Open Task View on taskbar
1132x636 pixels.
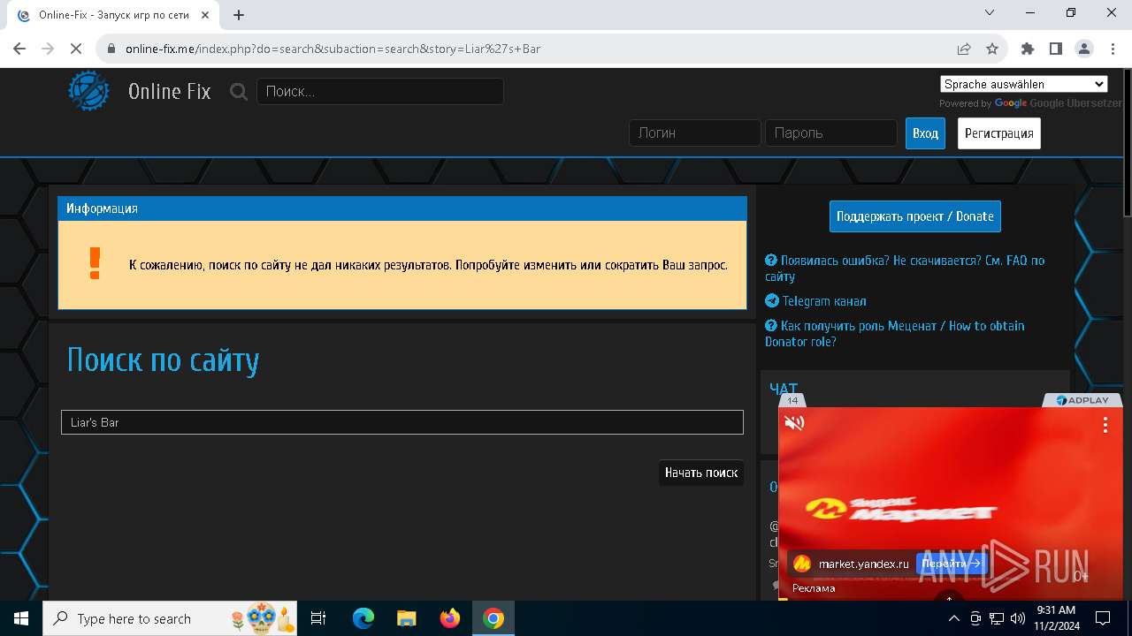tap(318, 618)
